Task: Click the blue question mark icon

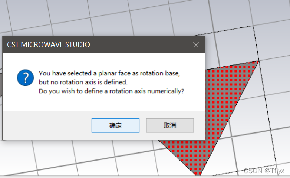Action: coord(25,78)
